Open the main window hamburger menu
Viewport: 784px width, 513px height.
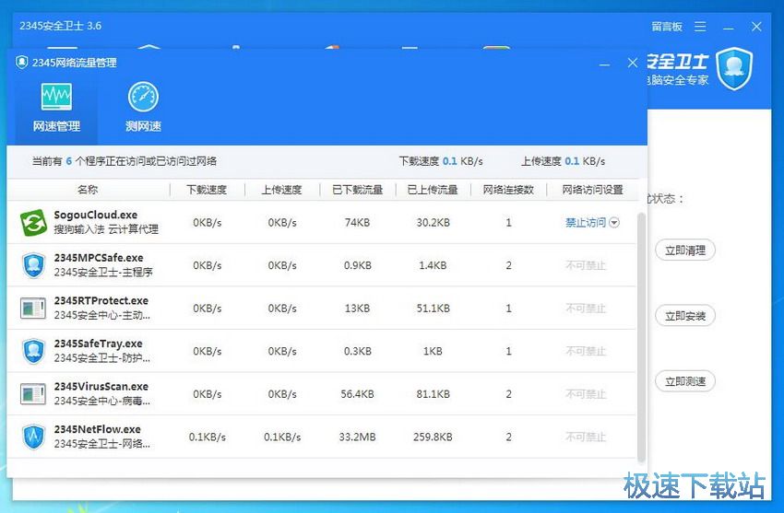point(700,27)
